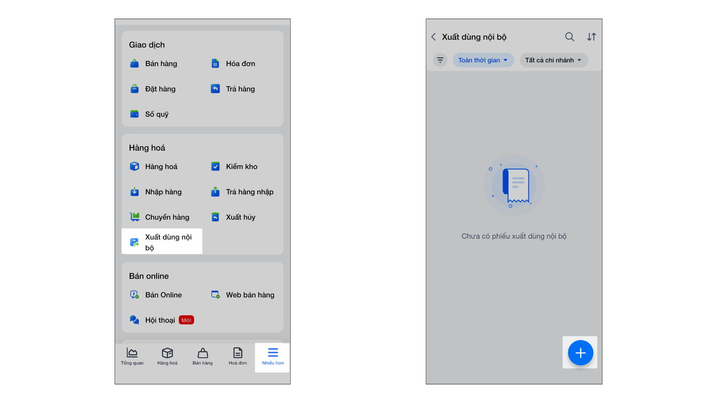Tap Trả hàng nhập entry
The width and height of the screenshot is (717, 403).
click(242, 192)
